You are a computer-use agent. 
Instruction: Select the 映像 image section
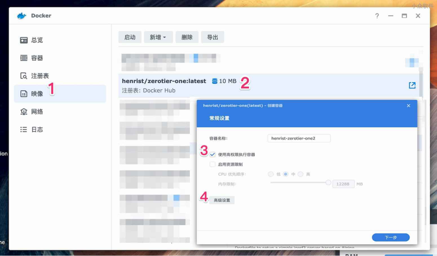tap(60, 94)
